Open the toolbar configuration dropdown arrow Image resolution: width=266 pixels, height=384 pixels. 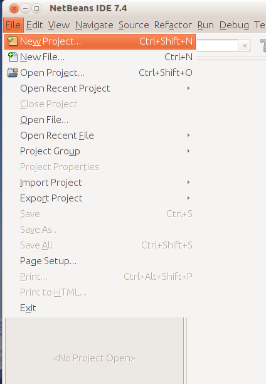point(244,46)
